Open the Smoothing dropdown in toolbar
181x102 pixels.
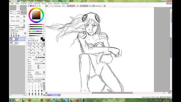(x=105, y=6)
